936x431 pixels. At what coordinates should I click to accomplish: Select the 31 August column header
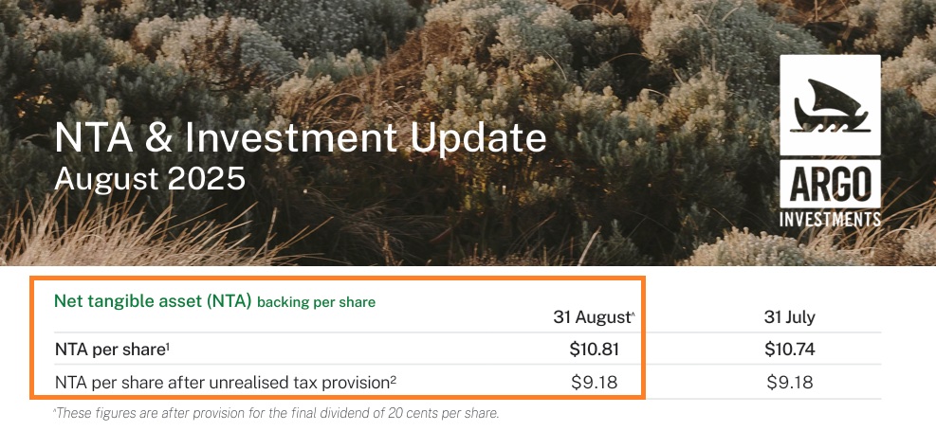click(592, 317)
